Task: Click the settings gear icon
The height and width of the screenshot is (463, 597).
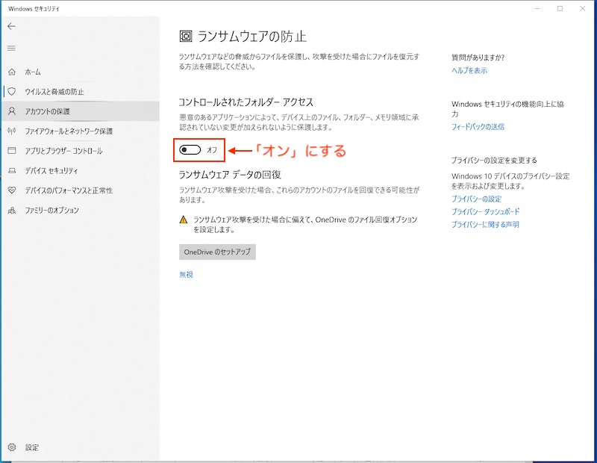Action: 12,447
